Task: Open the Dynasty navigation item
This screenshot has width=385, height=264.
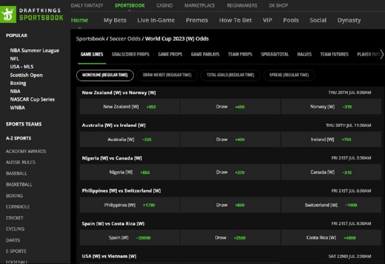Action: click(349, 20)
